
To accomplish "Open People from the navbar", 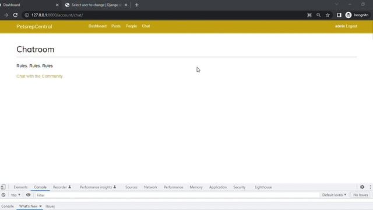I will (131, 26).
